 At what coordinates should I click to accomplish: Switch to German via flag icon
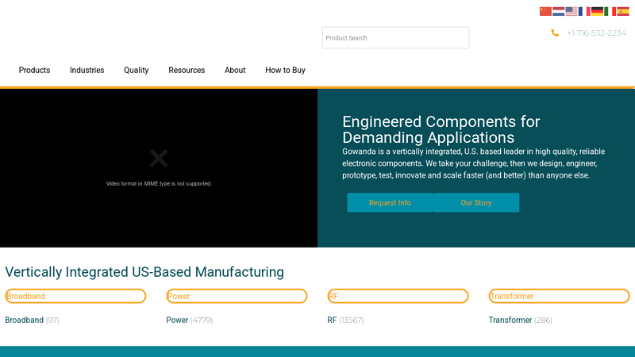point(597,12)
